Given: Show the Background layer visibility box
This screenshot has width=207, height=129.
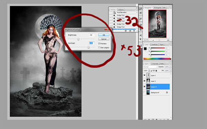Looking at the screenshot, I should click(x=145, y=92).
